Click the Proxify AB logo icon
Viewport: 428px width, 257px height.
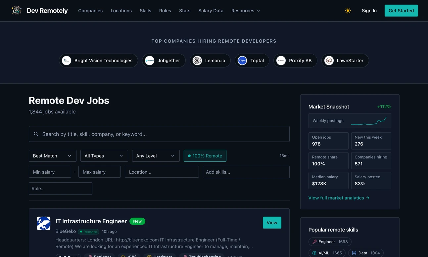pyautogui.click(x=281, y=61)
